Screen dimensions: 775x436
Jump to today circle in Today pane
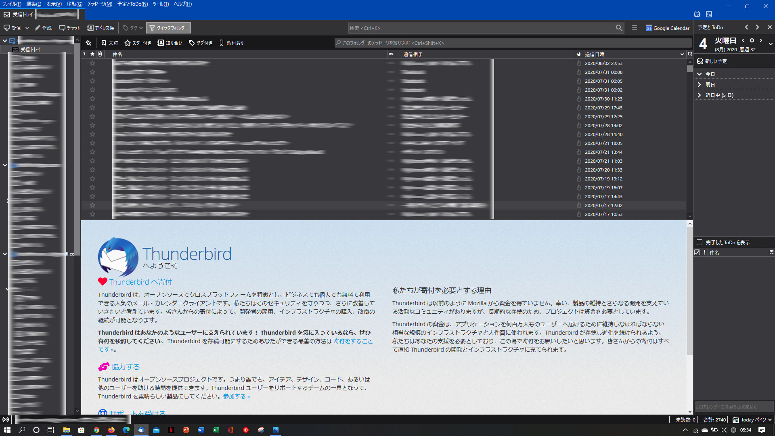pyautogui.click(x=752, y=40)
